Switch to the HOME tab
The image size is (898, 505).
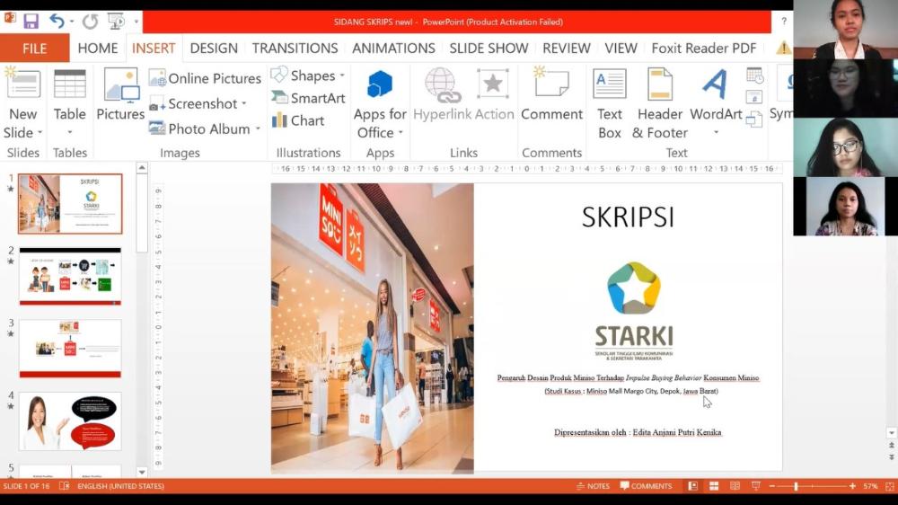(x=97, y=49)
